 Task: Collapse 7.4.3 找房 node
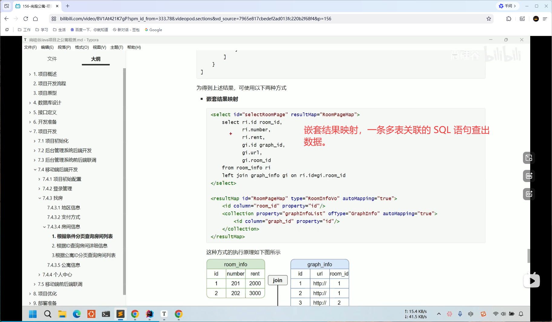pos(40,198)
